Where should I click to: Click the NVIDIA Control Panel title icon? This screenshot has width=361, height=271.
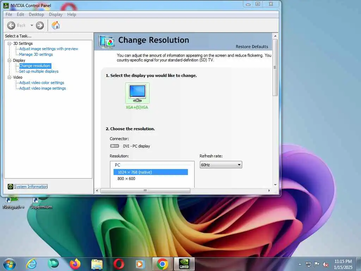pyautogui.click(x=6, y=5)
